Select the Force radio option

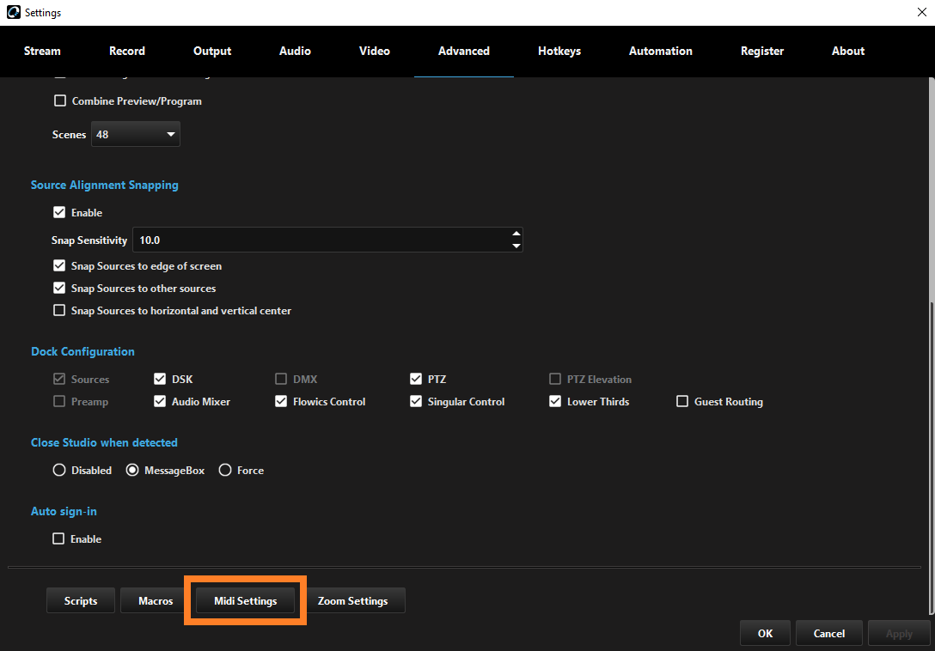225,471
